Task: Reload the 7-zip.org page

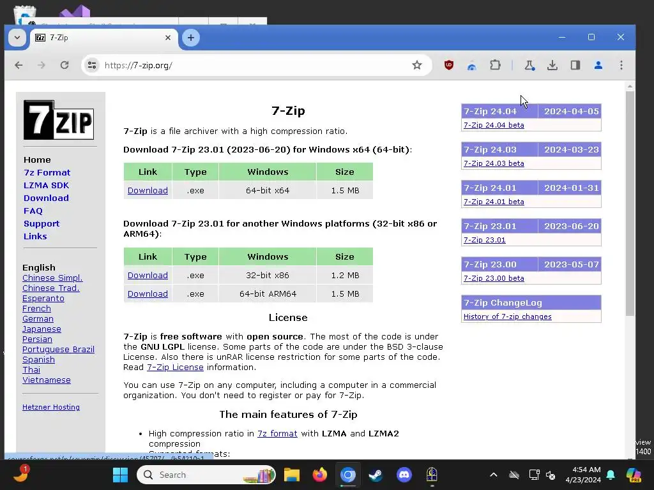Action: click(x=65, y=65)
